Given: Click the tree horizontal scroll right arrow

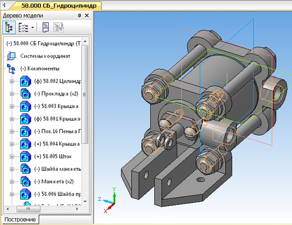Looking at the screenshot, I should tap(78, 209).
